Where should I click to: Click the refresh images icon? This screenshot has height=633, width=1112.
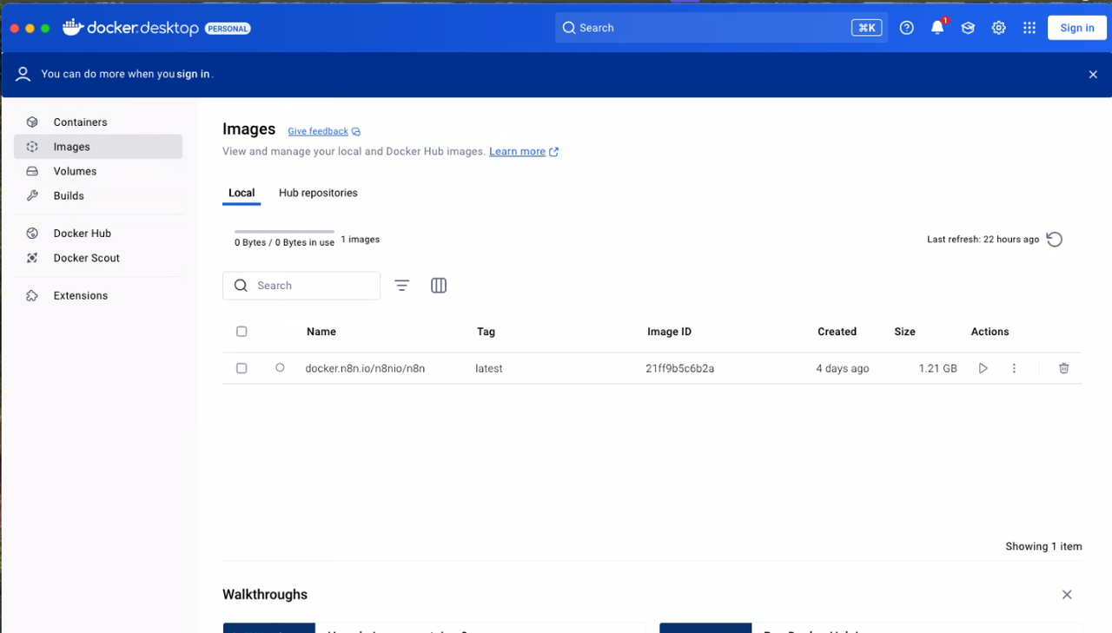pos(1055,240)
